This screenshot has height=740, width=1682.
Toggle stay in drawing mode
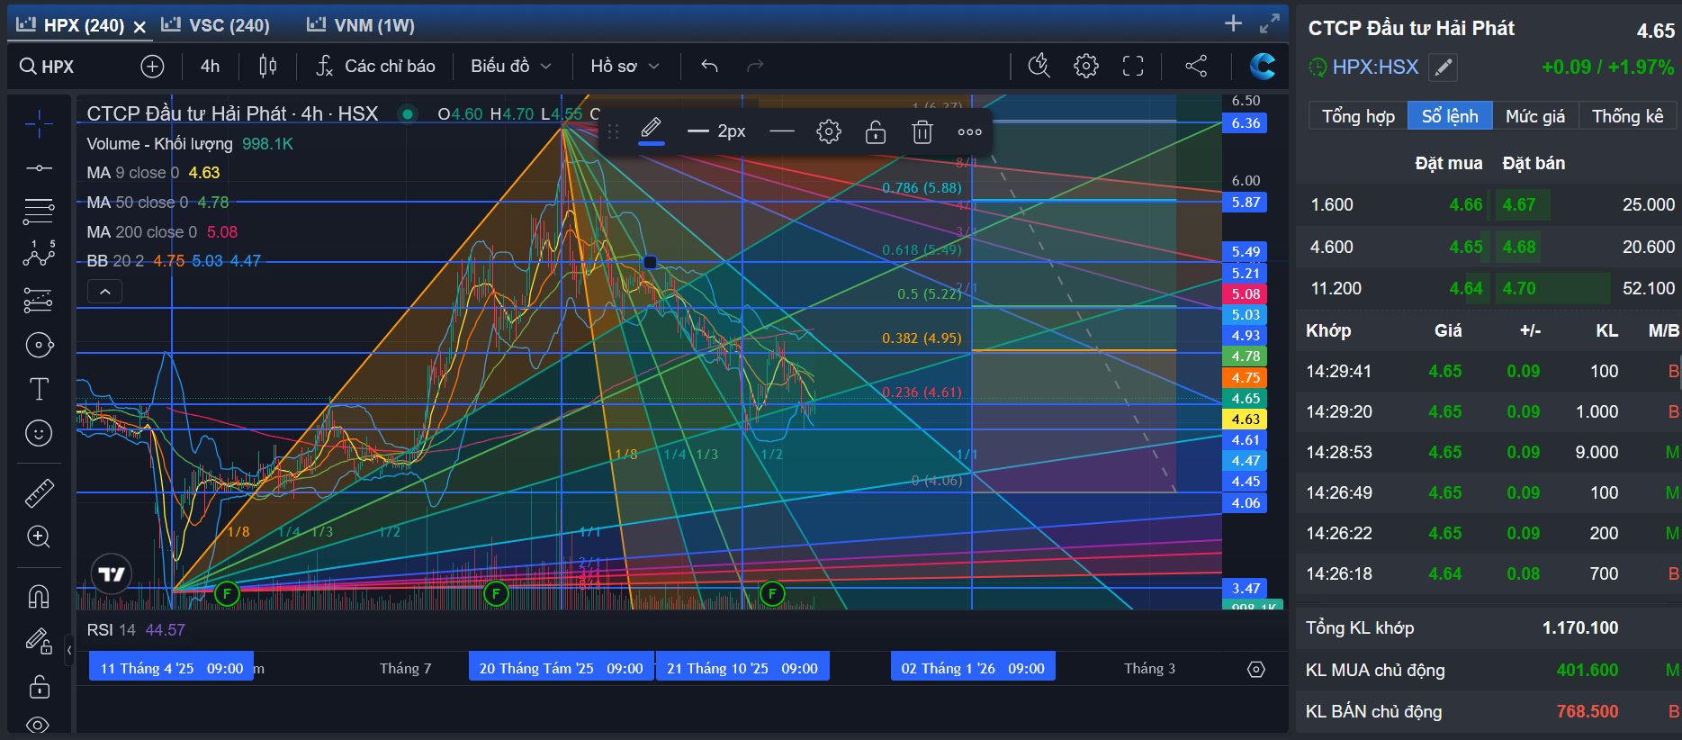(39, 641)
